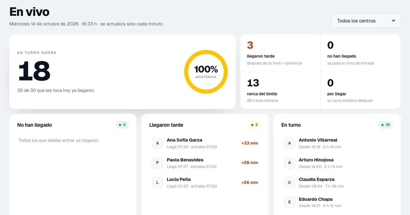Select the 0 por llegar tile
This screenshot has height=215, width=410.
(x=361, y=90)
